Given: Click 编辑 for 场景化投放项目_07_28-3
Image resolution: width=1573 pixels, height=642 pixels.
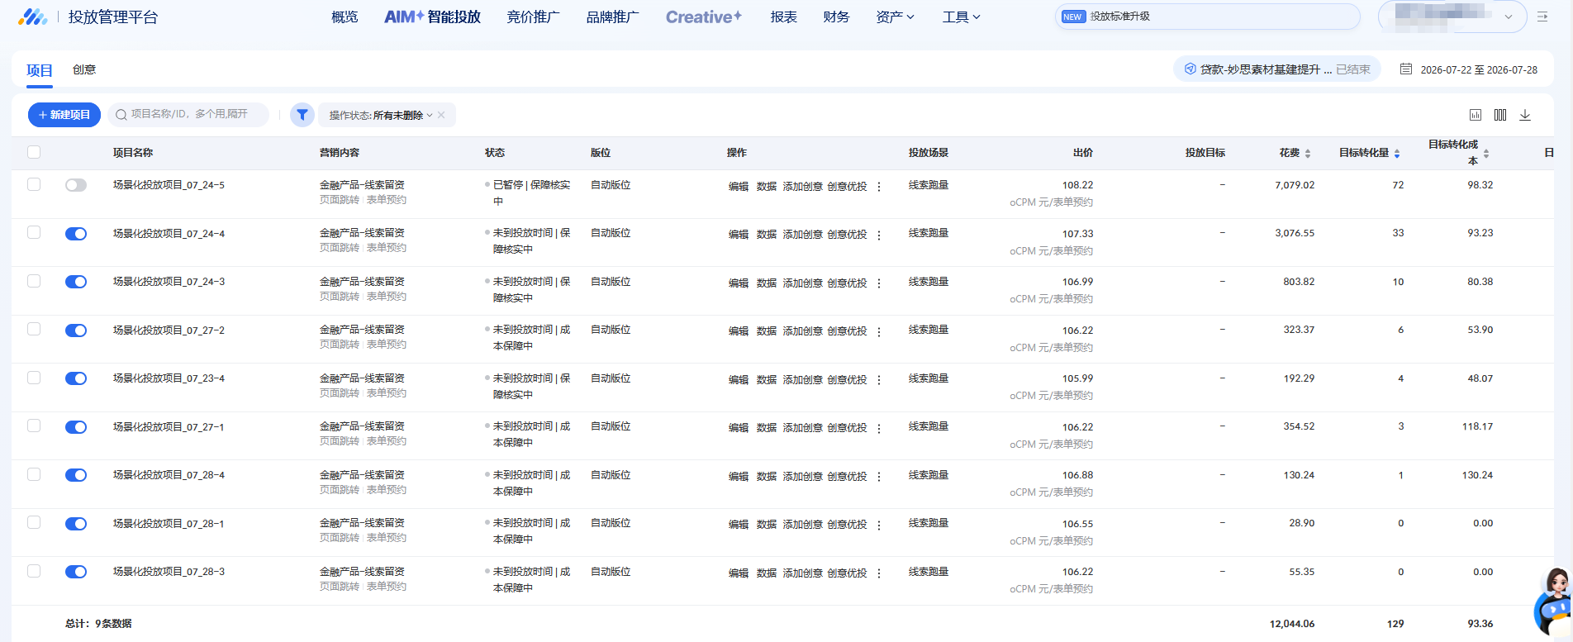Looking at the screenshot, I should tap(739, 573).
